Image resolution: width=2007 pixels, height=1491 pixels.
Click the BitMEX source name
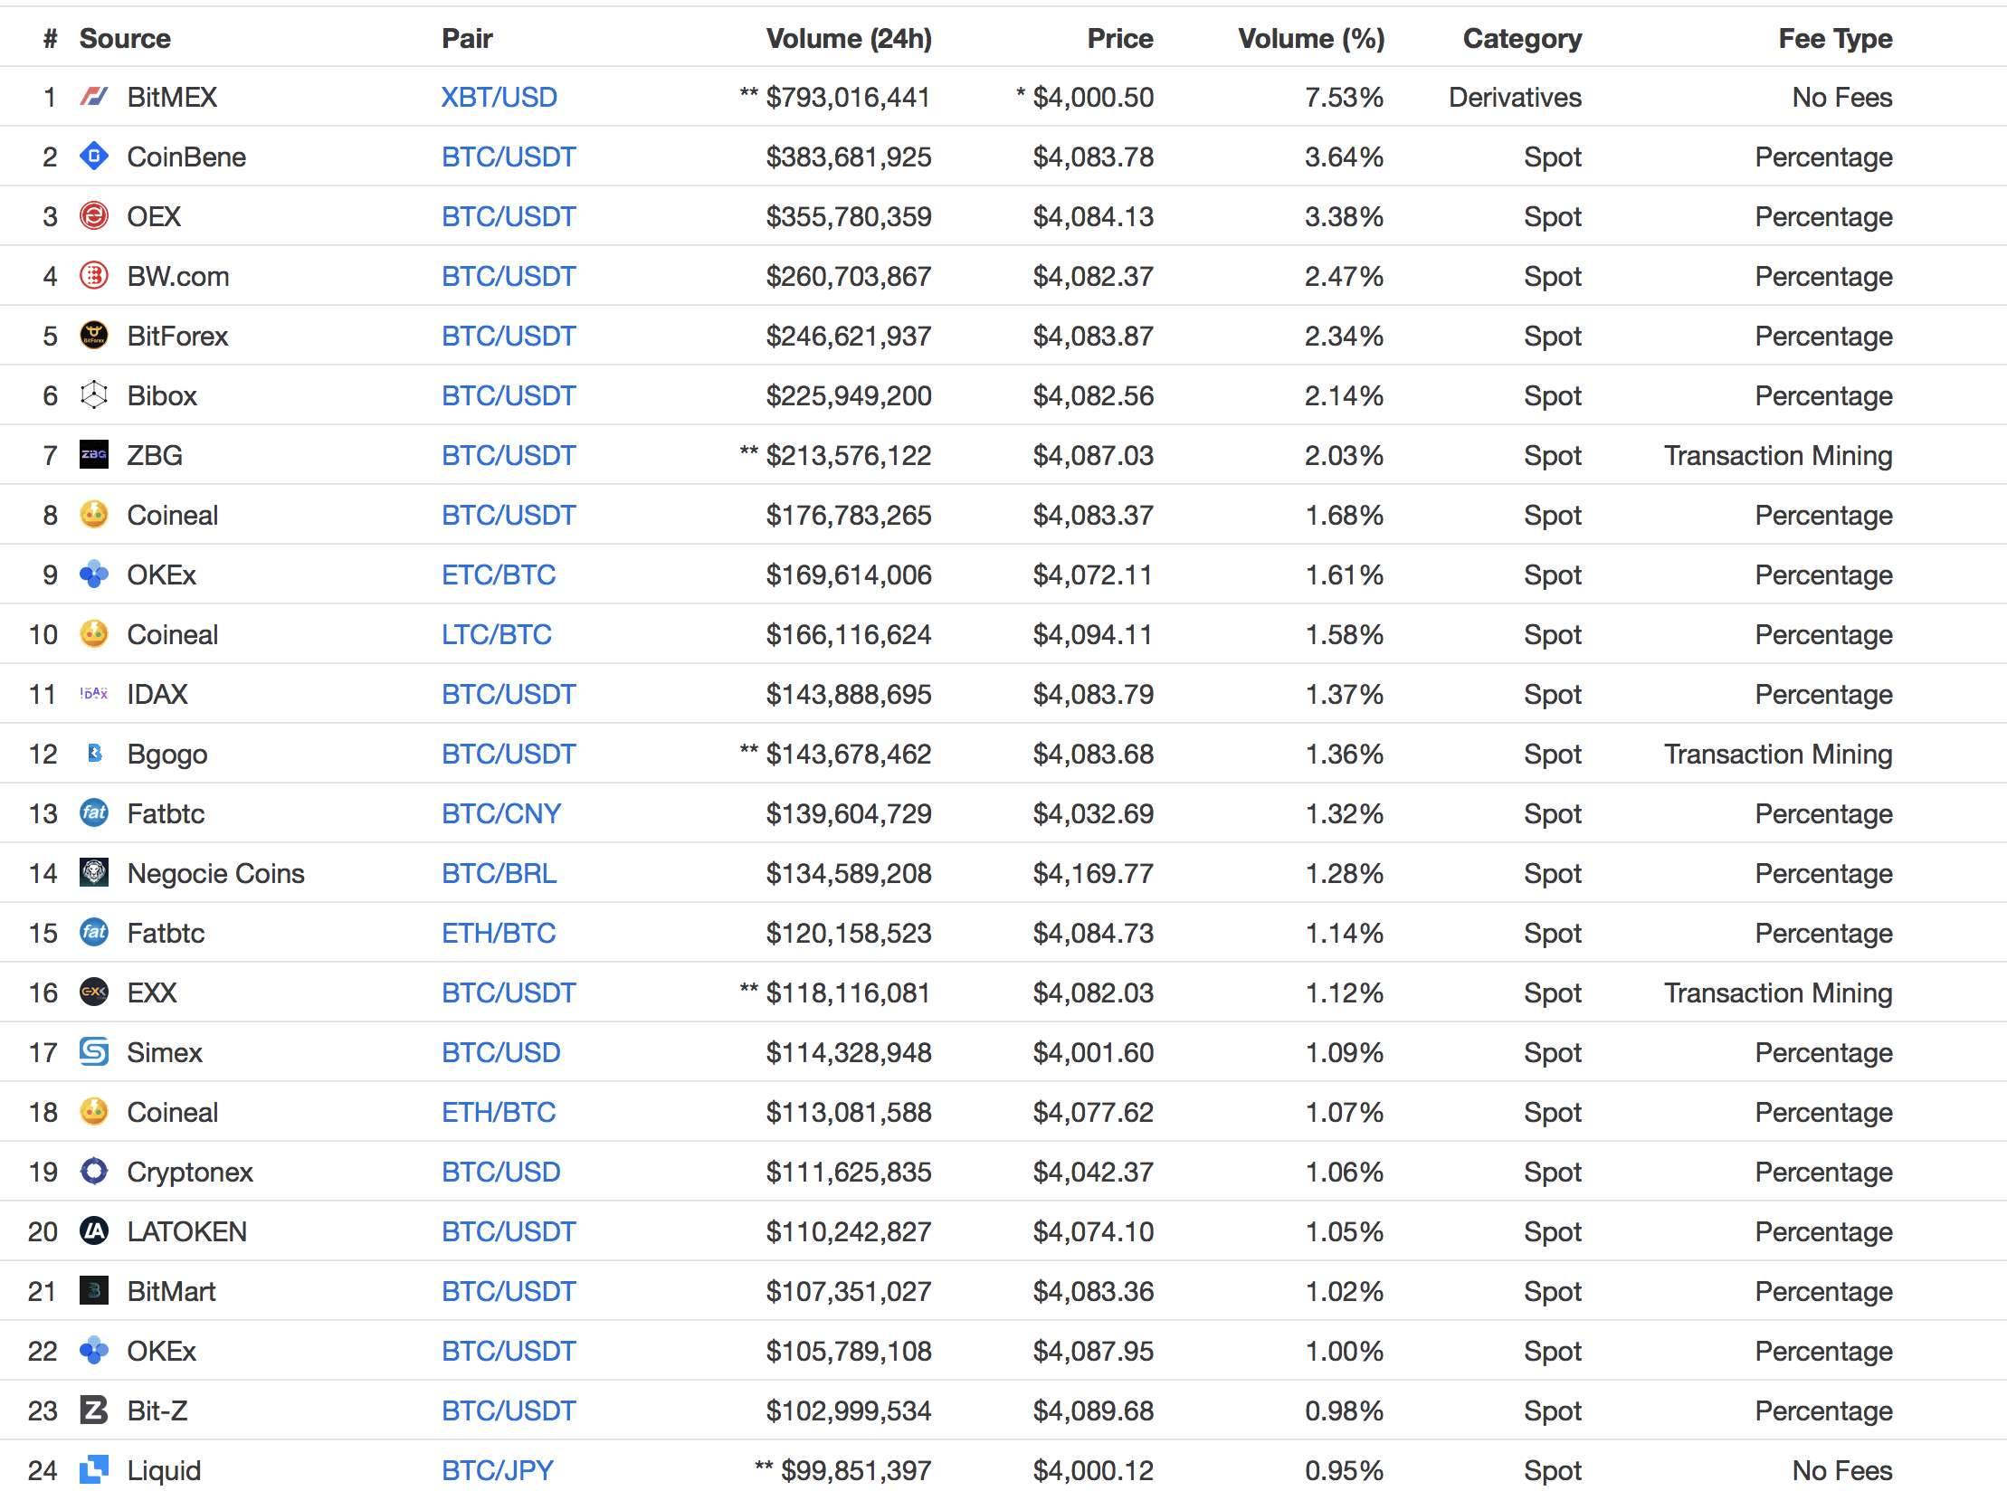pyautogui.click(x=172, y=97)
